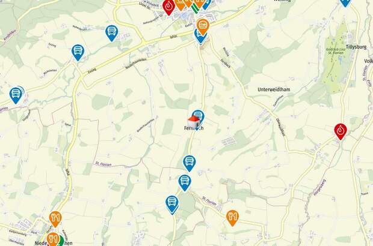Select the red house marker at Fernbach
This screenshot has width=373, height=246.
coord(194,122)
